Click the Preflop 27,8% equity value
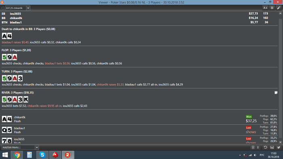 (x=274, y=127)
